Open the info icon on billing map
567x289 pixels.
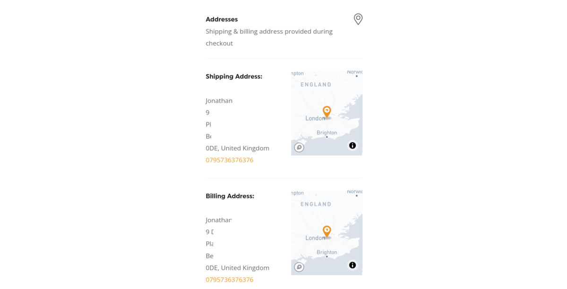click(x=352, y=265)
